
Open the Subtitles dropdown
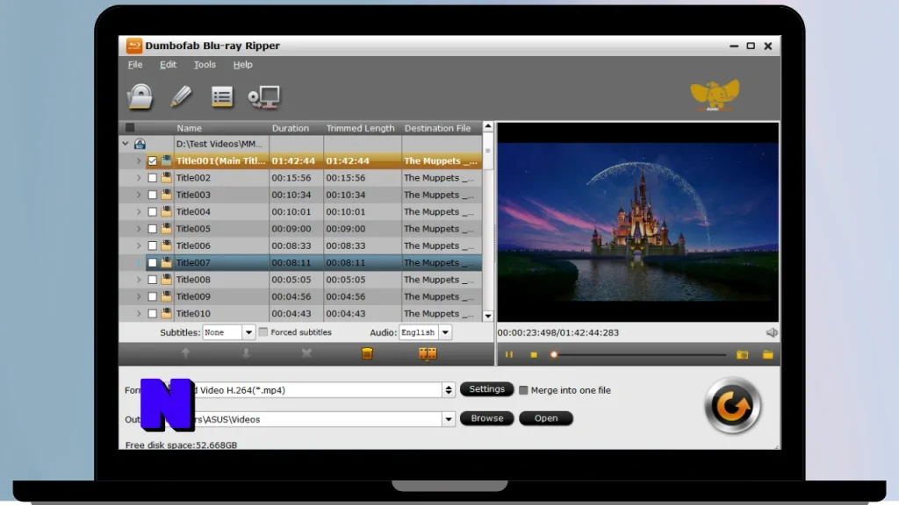click(x=248, y=332)
